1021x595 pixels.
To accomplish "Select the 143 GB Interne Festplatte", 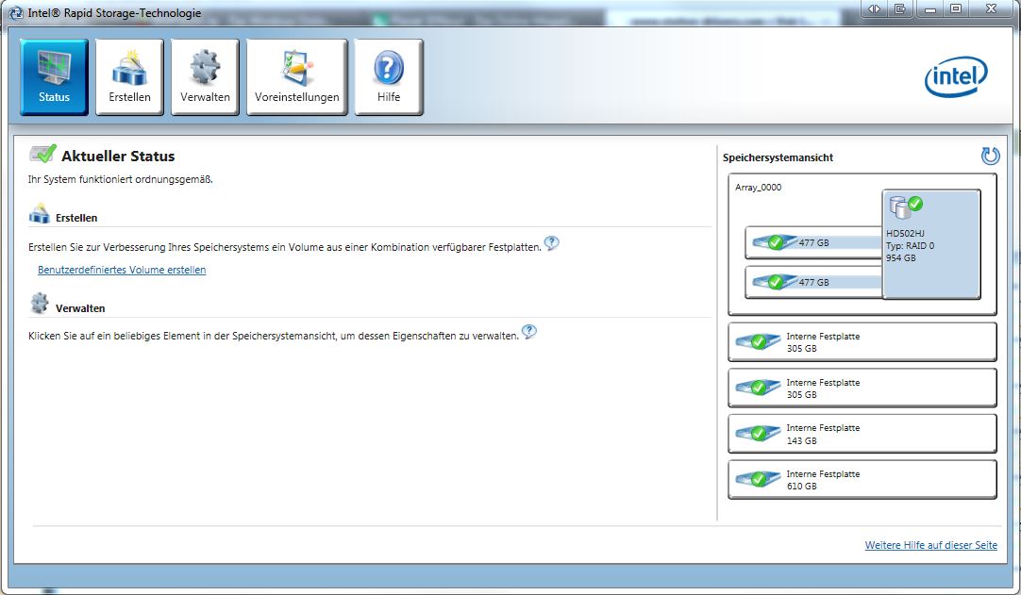I will [x=862, y=434].
